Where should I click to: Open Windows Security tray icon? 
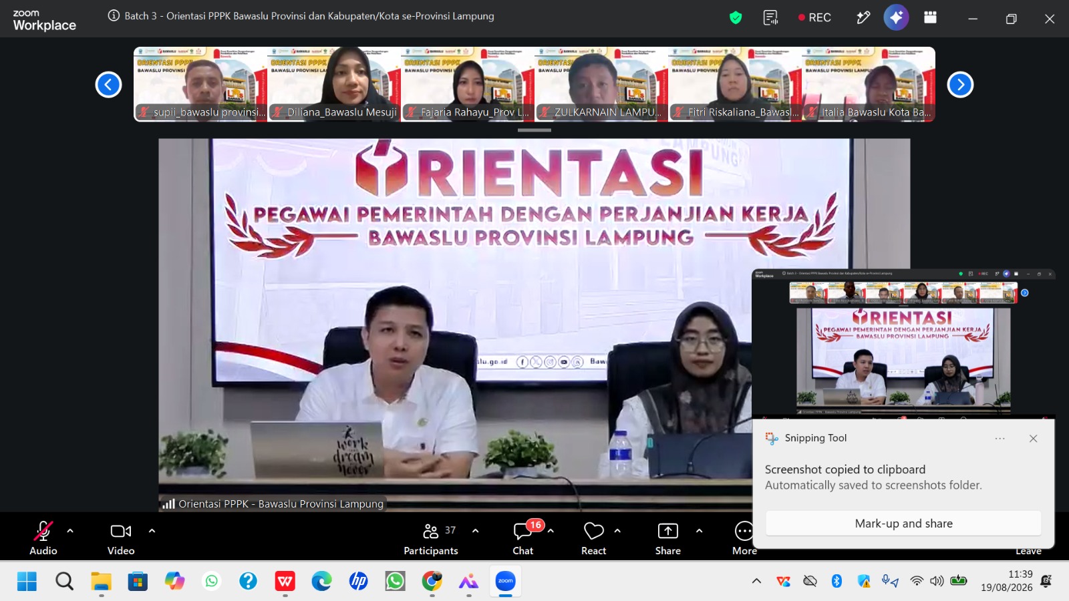click(x=863, y=581)
